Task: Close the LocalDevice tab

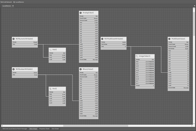Action: (13, 6)
